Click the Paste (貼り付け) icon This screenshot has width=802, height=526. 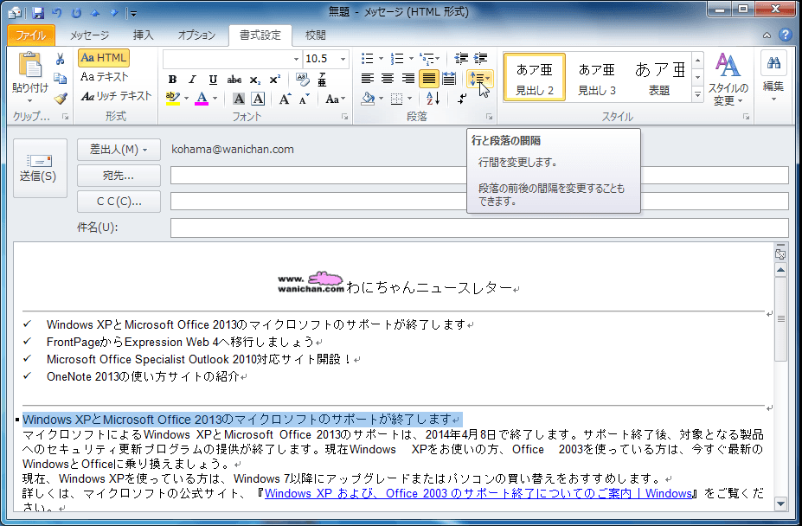click(x=29, y=67)
